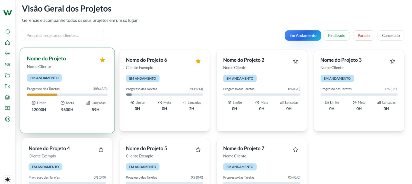Image resolution: width=412 pixels, height=184 pixels.
Task: Open the locked folder sidebar icon
Action: 7,86
